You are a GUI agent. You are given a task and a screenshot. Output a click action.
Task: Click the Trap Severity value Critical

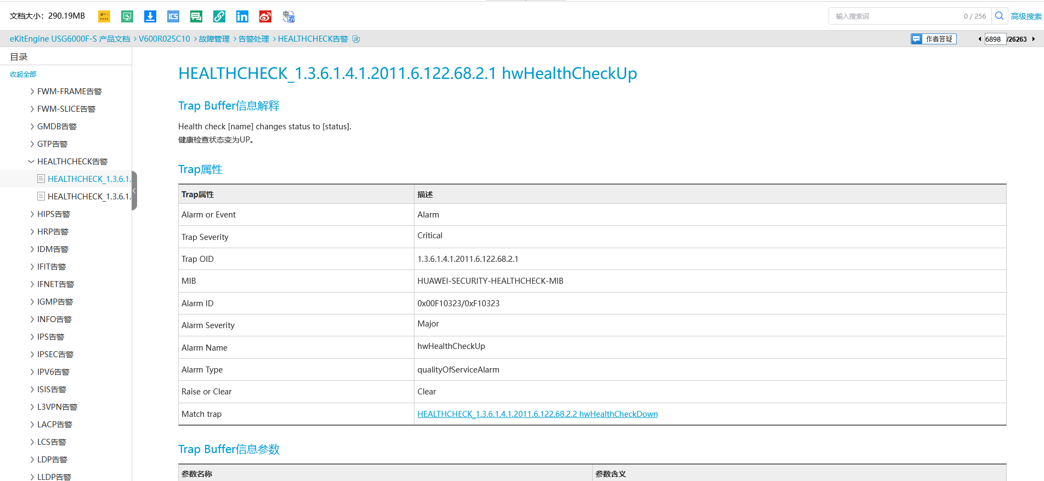tap(430, 236)
